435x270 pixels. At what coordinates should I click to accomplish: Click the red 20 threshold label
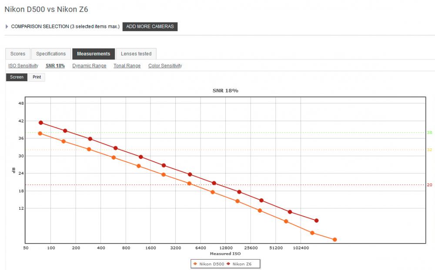point(429,185)
